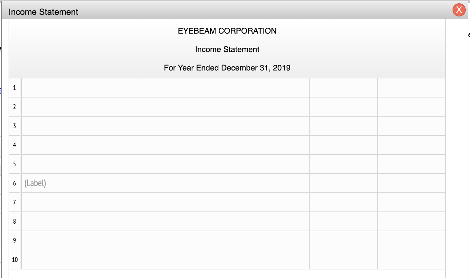This screenshot has width=470, height=278.
Task: Select the label field in row 7
Action: [166, 203]
